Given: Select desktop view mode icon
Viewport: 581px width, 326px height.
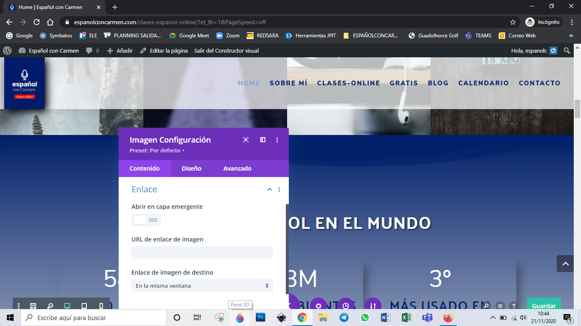Looking at the screenshot, I should tap(67, 306).
